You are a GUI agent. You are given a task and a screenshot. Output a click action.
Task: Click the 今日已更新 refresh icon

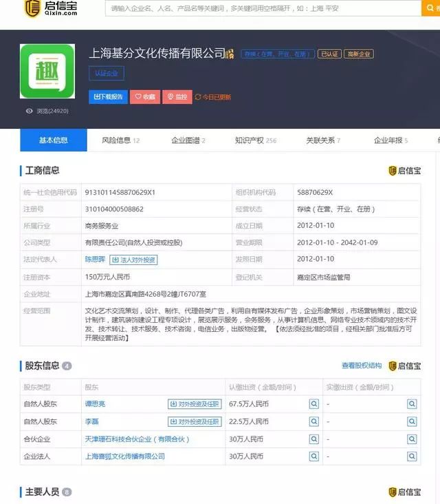(x=198, y=97)
